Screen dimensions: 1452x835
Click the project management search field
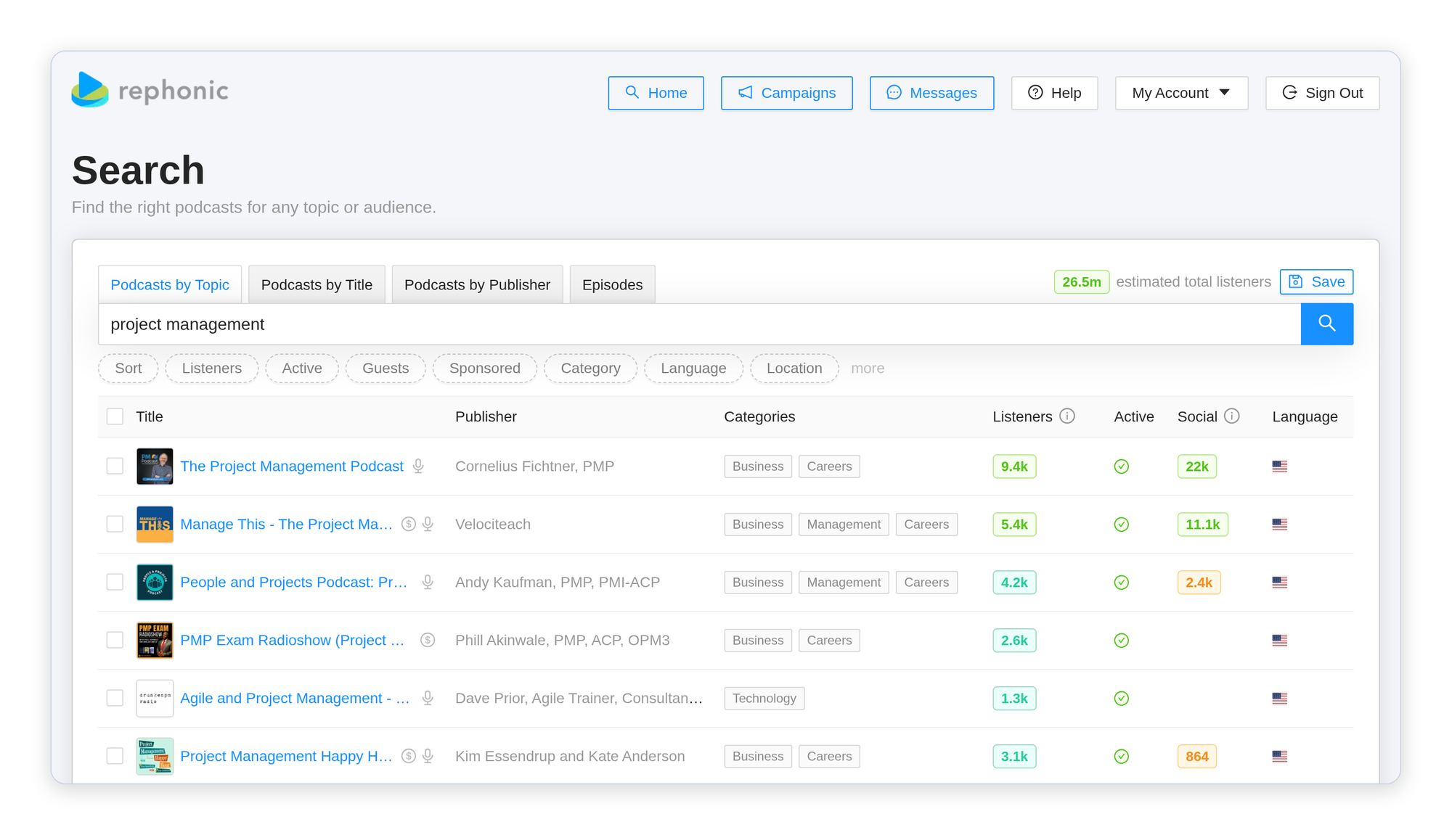click(x=699, y=324)
